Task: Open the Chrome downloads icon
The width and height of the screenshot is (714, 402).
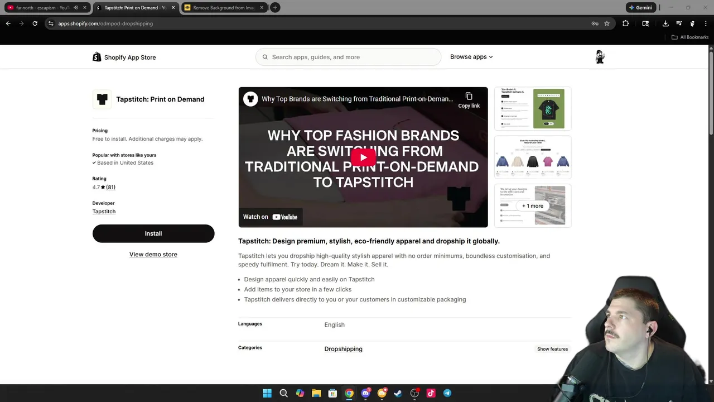Action: [665, 23]
